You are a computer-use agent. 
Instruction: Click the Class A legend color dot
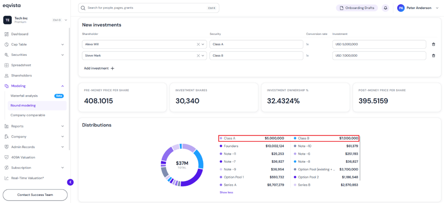221,138
